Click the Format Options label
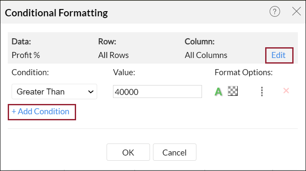Screen dimensions: 306x171 coord(244,73)
